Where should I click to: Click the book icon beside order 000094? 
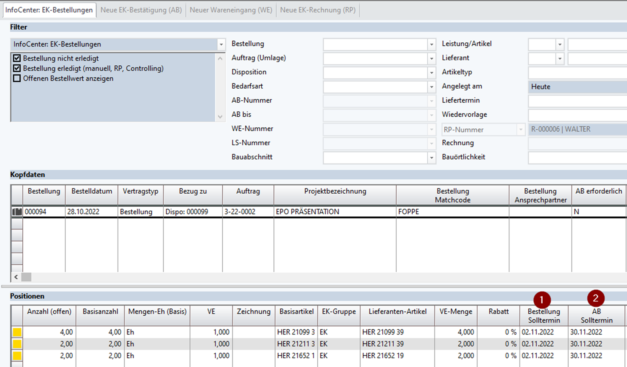click(x=17, y=212)
